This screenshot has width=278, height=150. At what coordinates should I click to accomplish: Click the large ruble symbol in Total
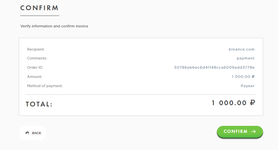pyautogui.click(x=253, y=103)
